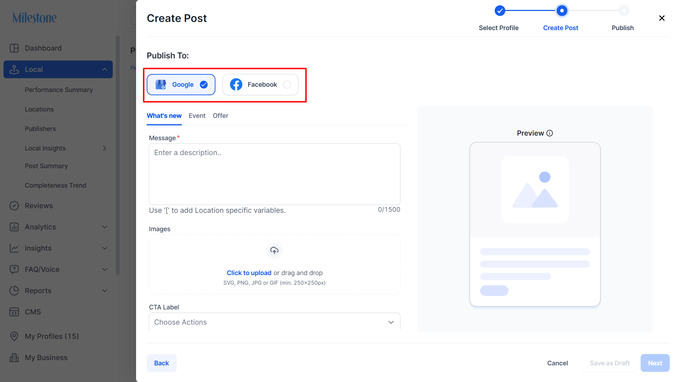Click the 'Publish To:' heading
The height and width of the screenshot is (382, 680).
point(168,56)
